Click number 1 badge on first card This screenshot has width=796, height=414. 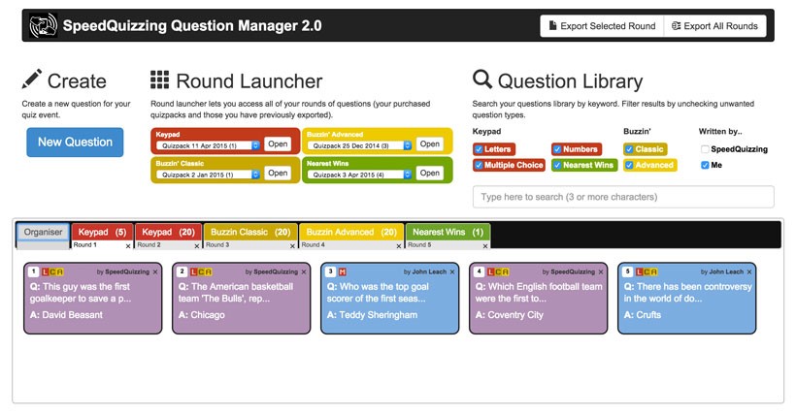click(x=34, y=271)
